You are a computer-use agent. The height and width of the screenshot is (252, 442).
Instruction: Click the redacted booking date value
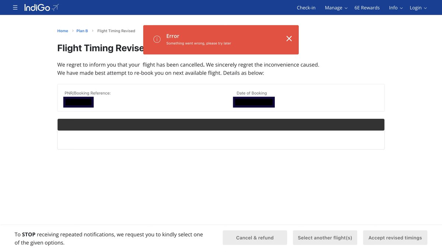pyautogui.click(x=254, y=102)
